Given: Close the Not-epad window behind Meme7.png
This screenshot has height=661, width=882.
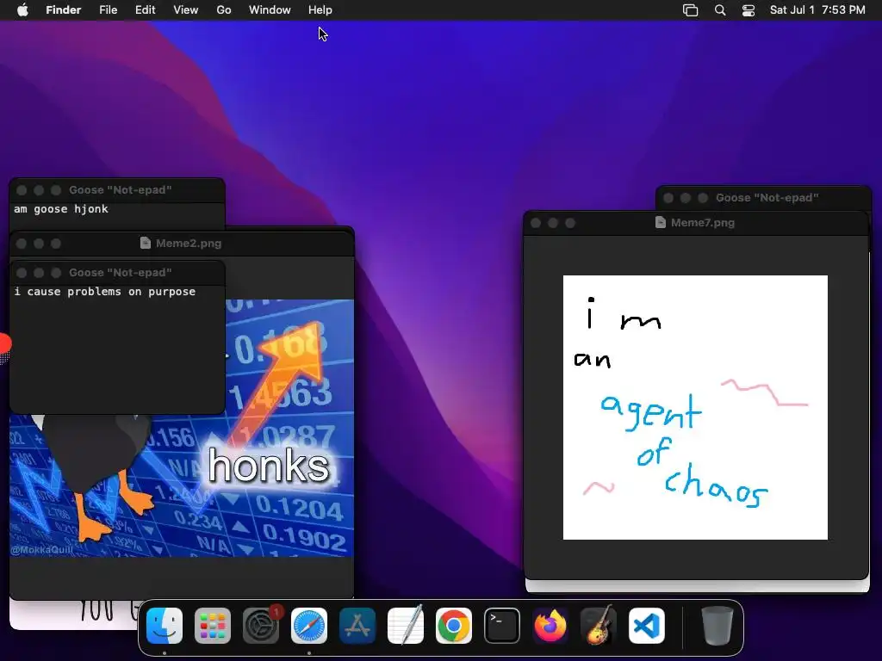Looking at the screenshot, I should pos(668,198).
